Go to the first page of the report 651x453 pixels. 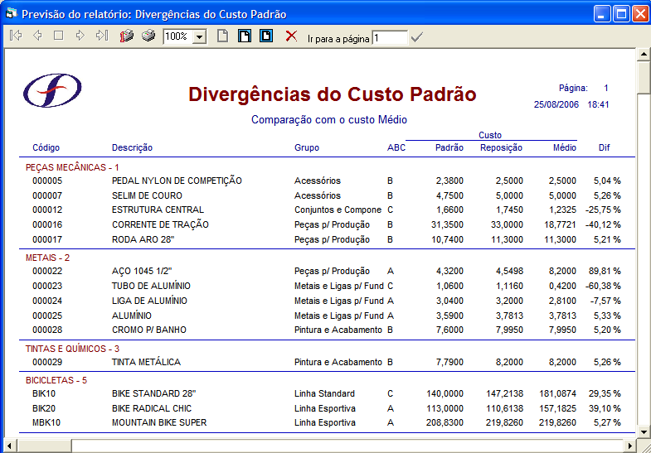coord(16,36)
